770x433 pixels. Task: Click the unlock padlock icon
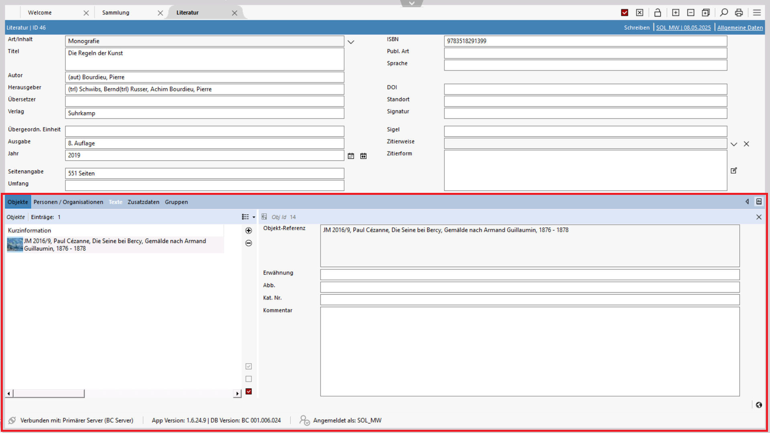click(658, 13)
